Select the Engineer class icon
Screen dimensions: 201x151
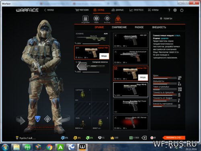pyautogui.click(x=107, y=19)
